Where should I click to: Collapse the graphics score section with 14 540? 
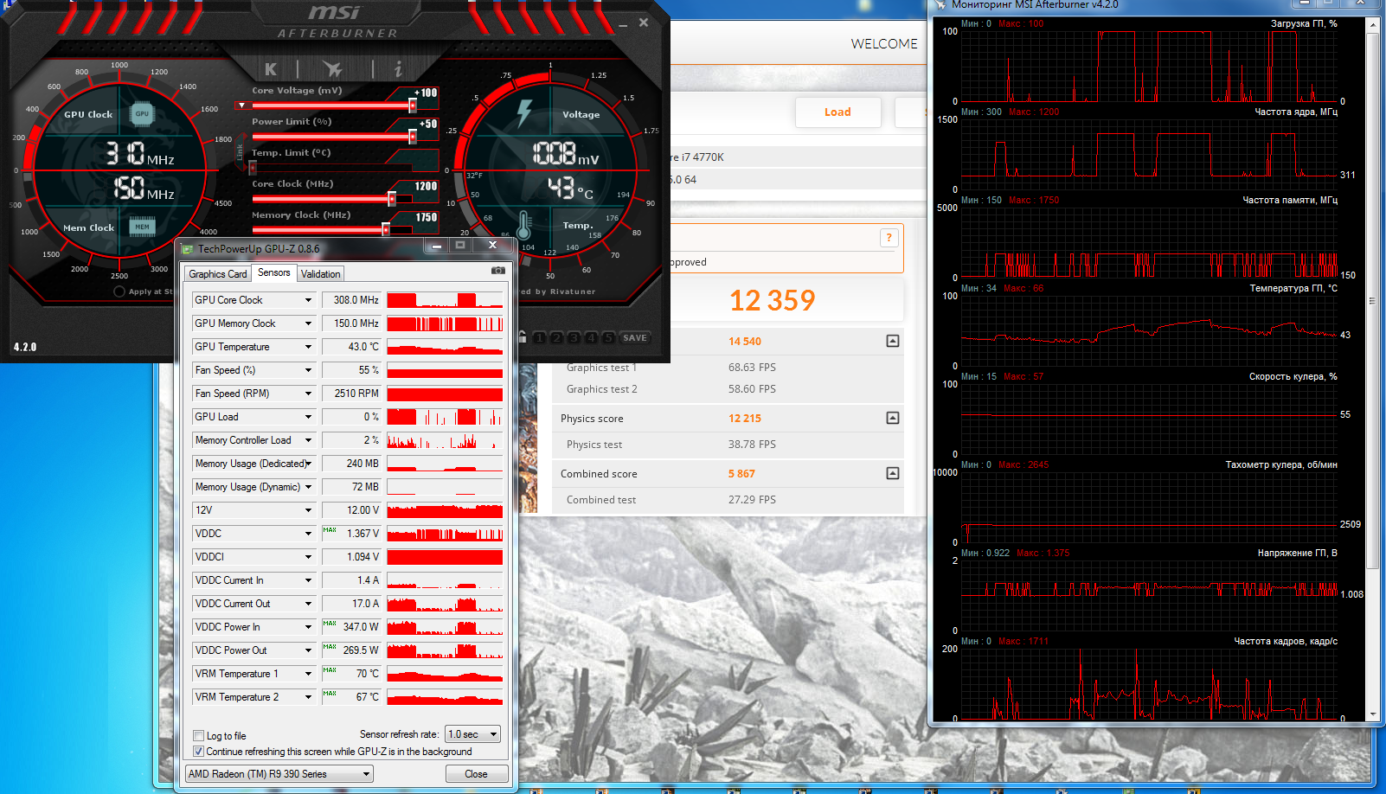(x=893, y=341)
